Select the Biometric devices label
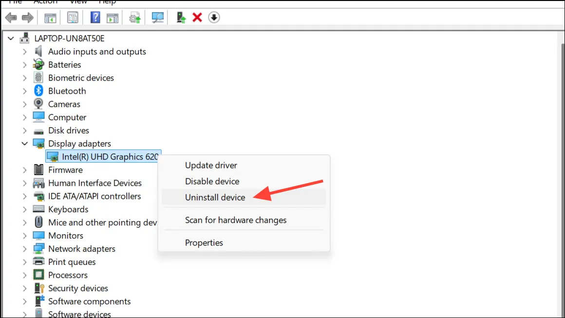This screenshot has width=565, height=318. tap(81, 78)
